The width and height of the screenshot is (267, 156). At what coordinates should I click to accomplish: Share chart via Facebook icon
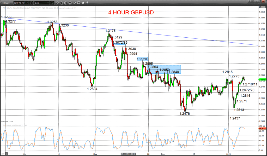[x=87, y=3]
